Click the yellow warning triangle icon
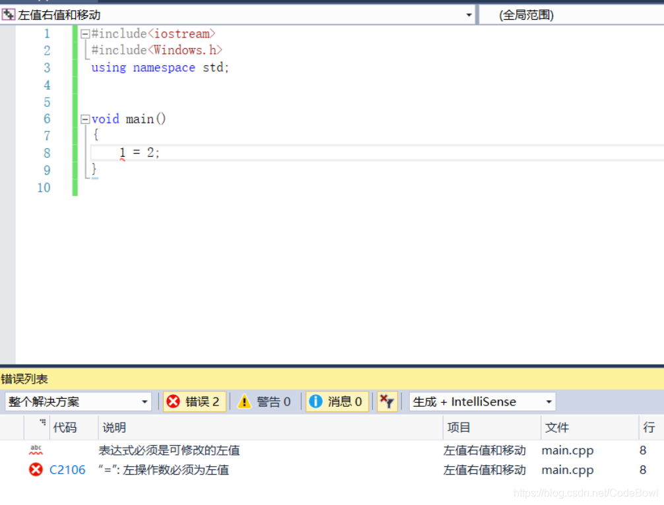The image size is (664, 505). point(244,401)
